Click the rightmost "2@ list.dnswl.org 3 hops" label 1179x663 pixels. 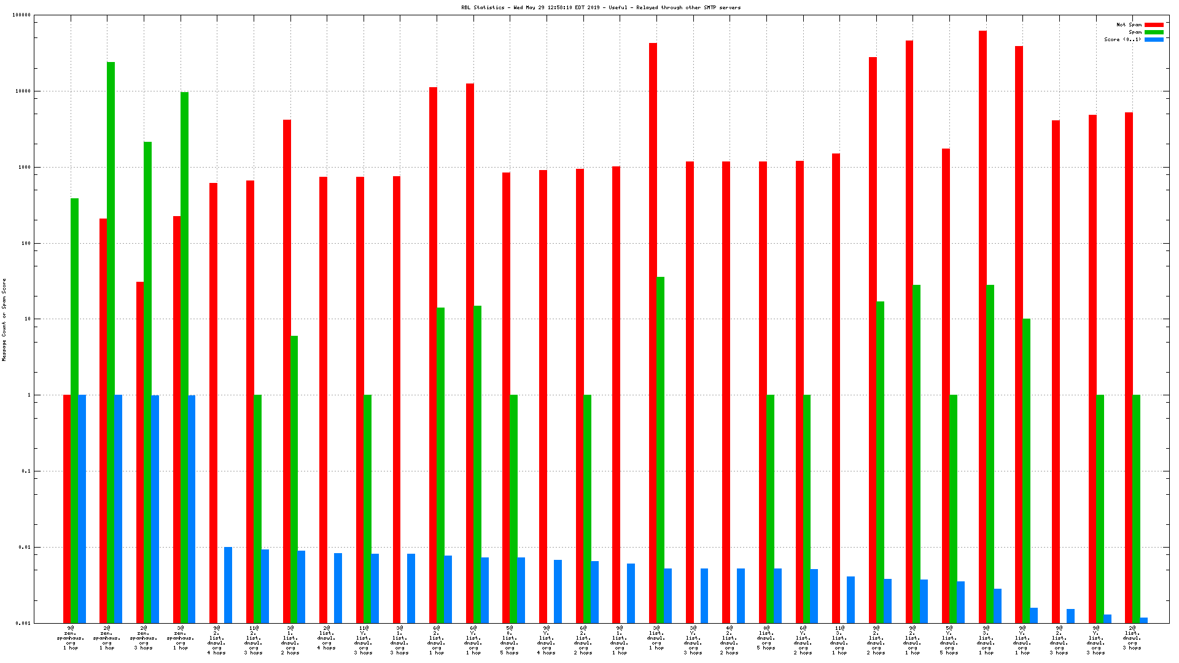coord(1132,638)
